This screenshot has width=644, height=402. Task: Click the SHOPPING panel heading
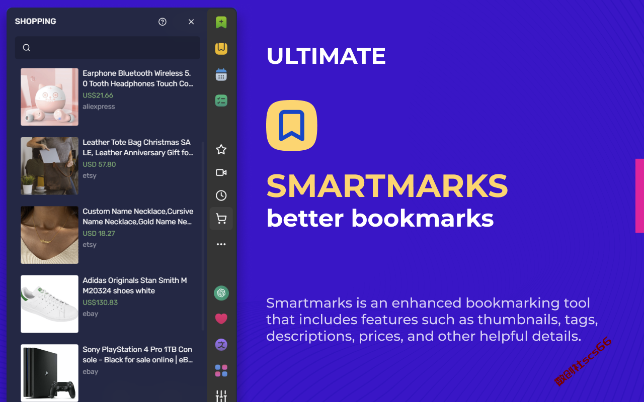35,22
